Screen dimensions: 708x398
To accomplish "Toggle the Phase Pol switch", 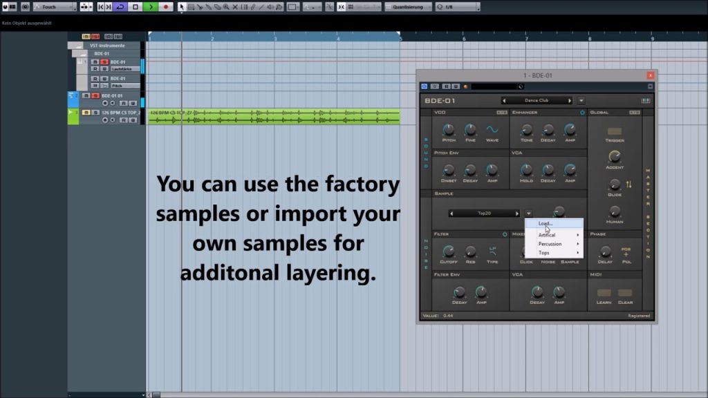I will (626, 252).
